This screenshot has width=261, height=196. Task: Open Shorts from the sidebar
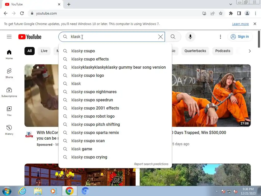(x=9, y=73)
